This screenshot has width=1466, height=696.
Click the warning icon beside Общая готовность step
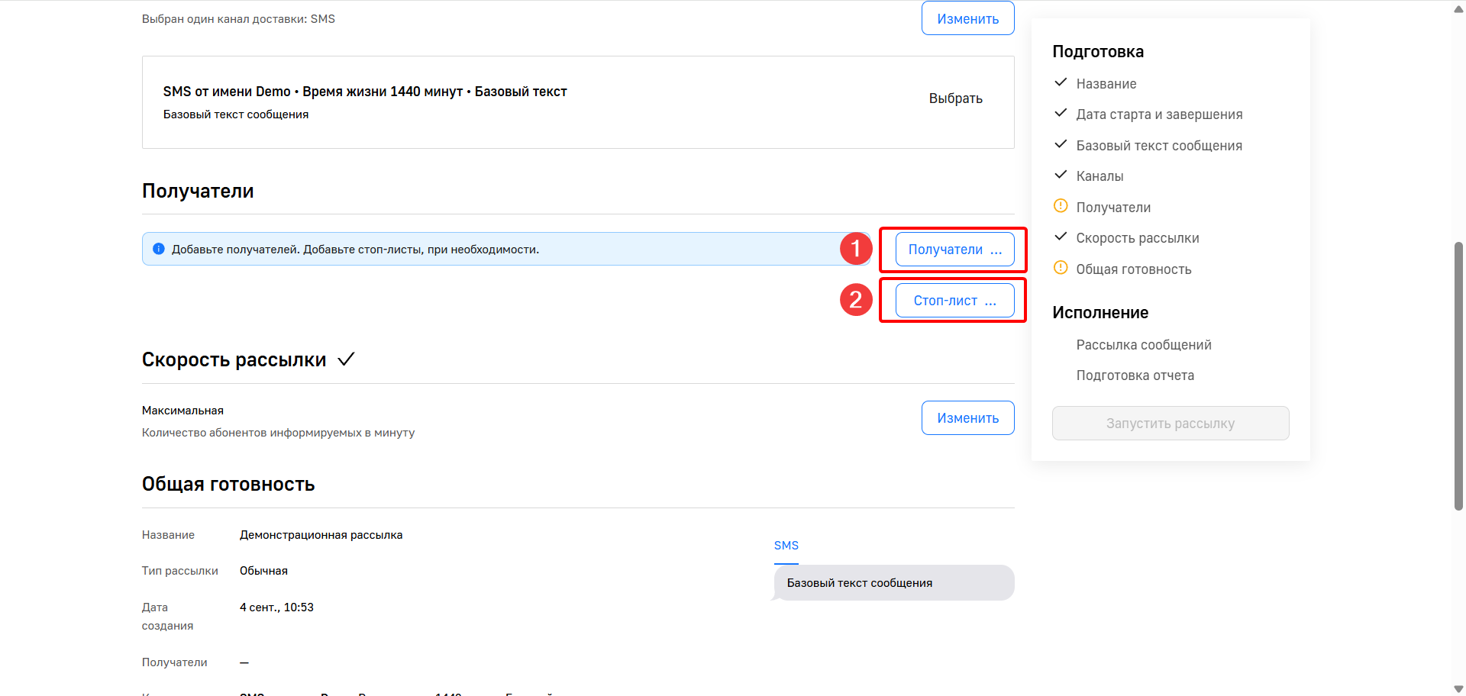[1061, 268]
